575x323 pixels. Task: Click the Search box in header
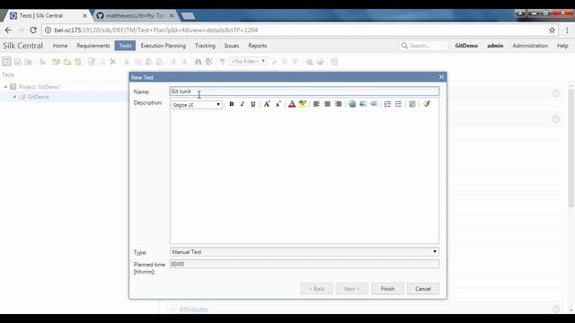(x=423, y=46)
